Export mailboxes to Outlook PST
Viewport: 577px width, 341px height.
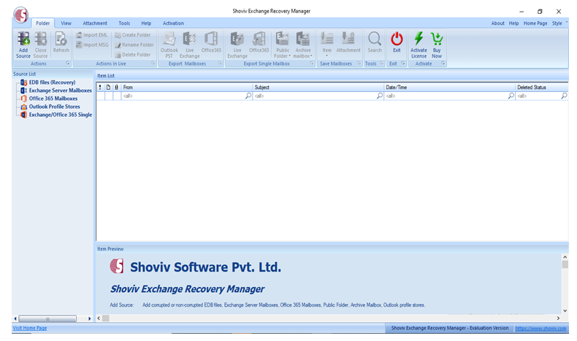[x=169, y=45]
